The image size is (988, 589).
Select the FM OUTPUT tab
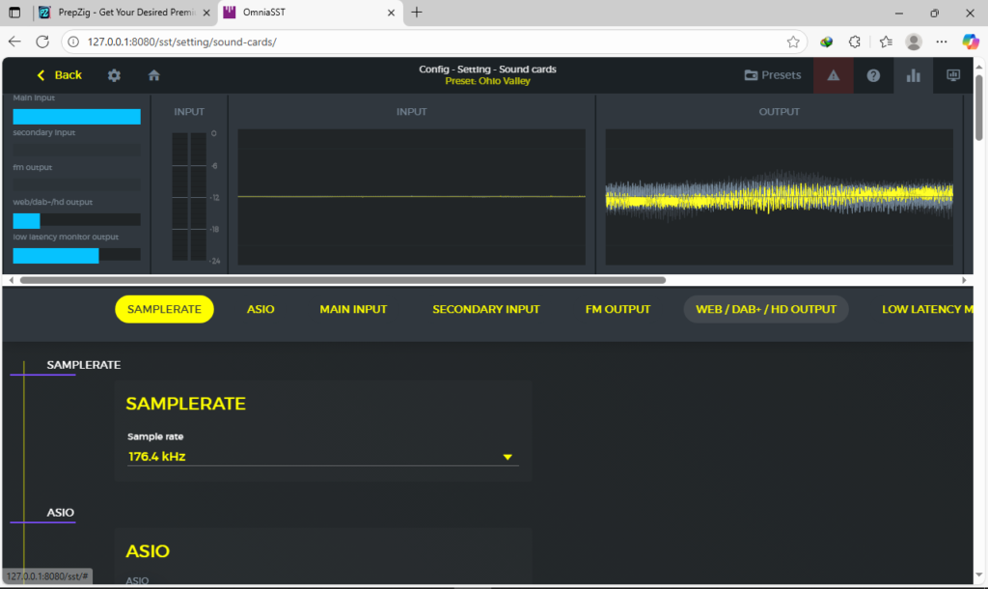point(617,309)
